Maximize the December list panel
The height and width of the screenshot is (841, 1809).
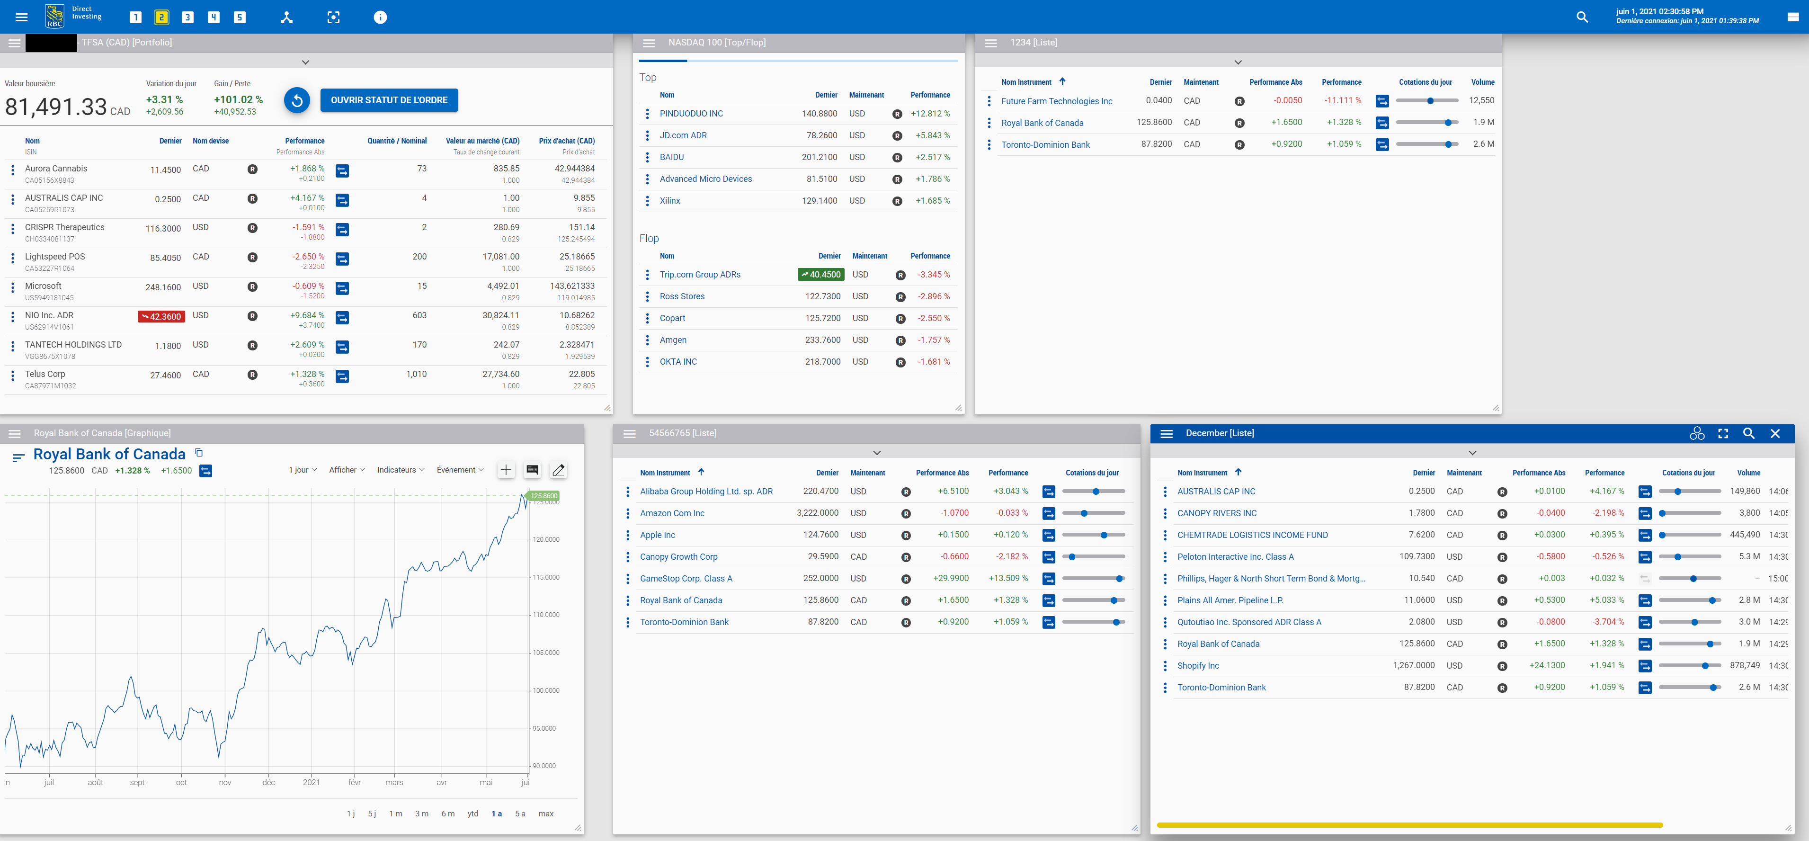point(1723,433)
